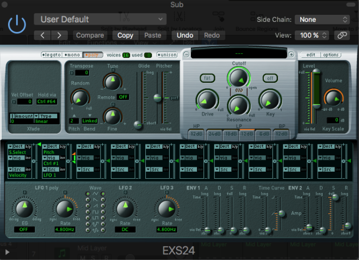Click the LFO 1 Rate knob
The height and width of the screenshot is (260, 359).
[x=65, y=209]
